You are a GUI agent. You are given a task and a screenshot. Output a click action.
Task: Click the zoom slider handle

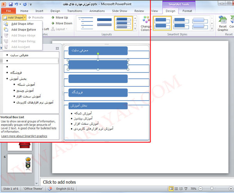[212, 189]
